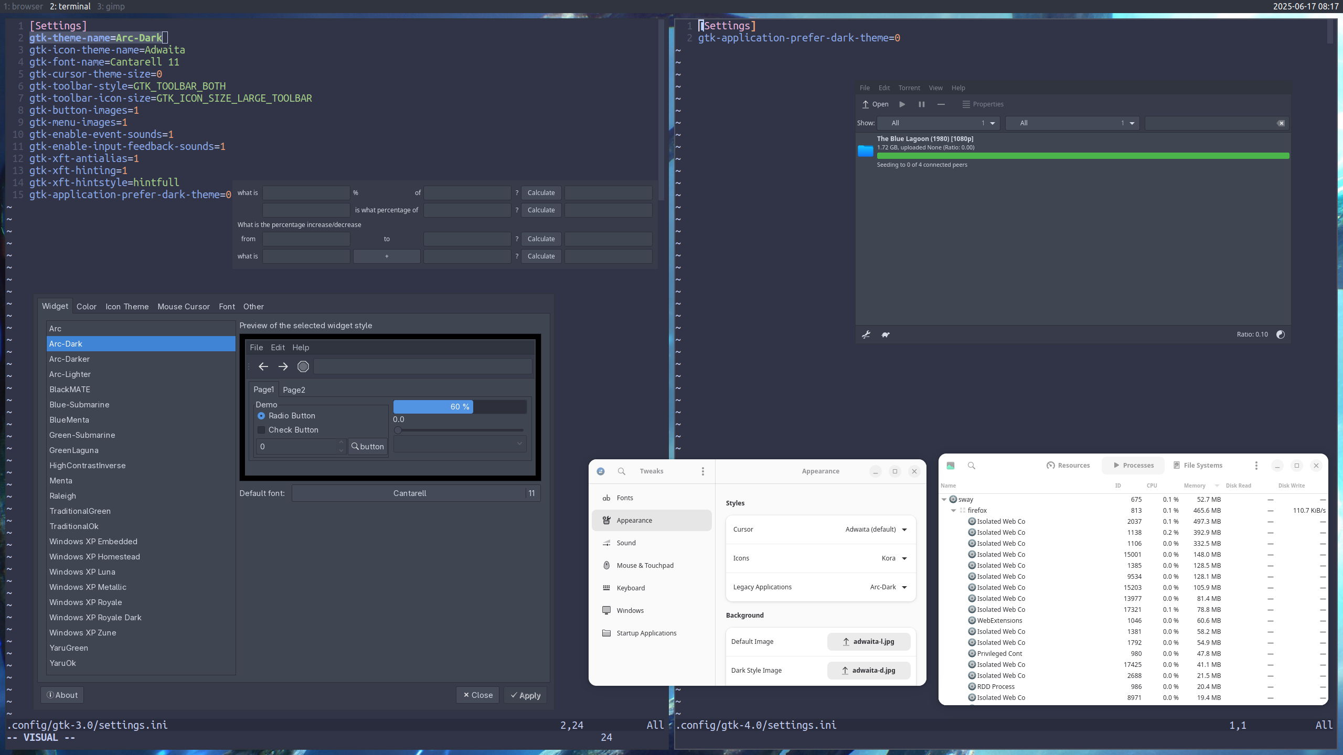Collapse the sway process tree
This screenshot has width=1343, height=755.
coord(944,500)
